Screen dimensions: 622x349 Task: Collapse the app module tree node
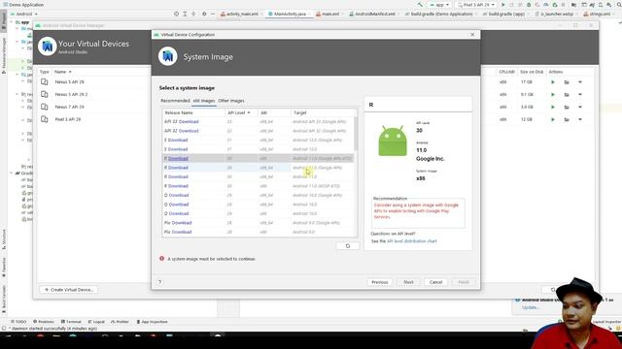(12, 22)
